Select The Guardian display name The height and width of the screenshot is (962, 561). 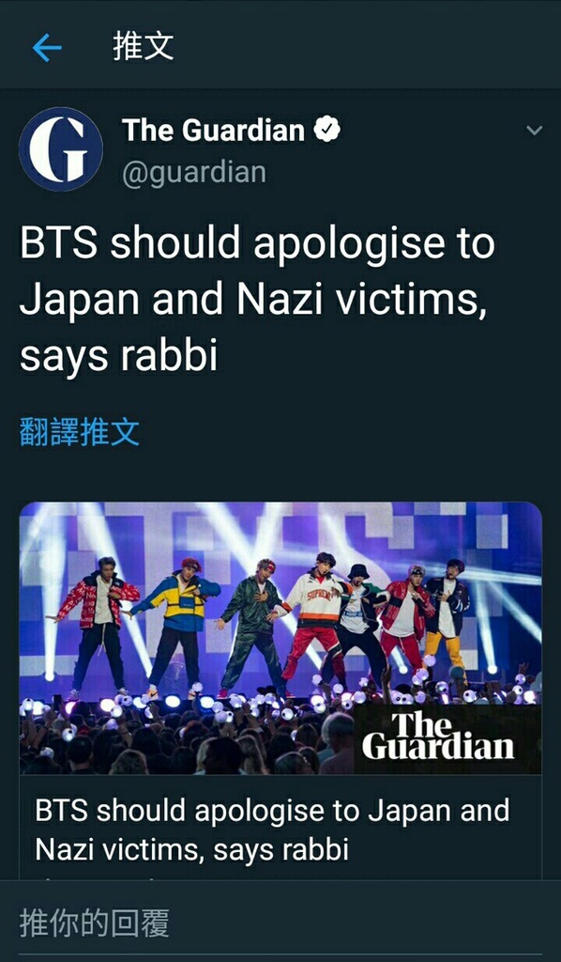coord(213,130)
